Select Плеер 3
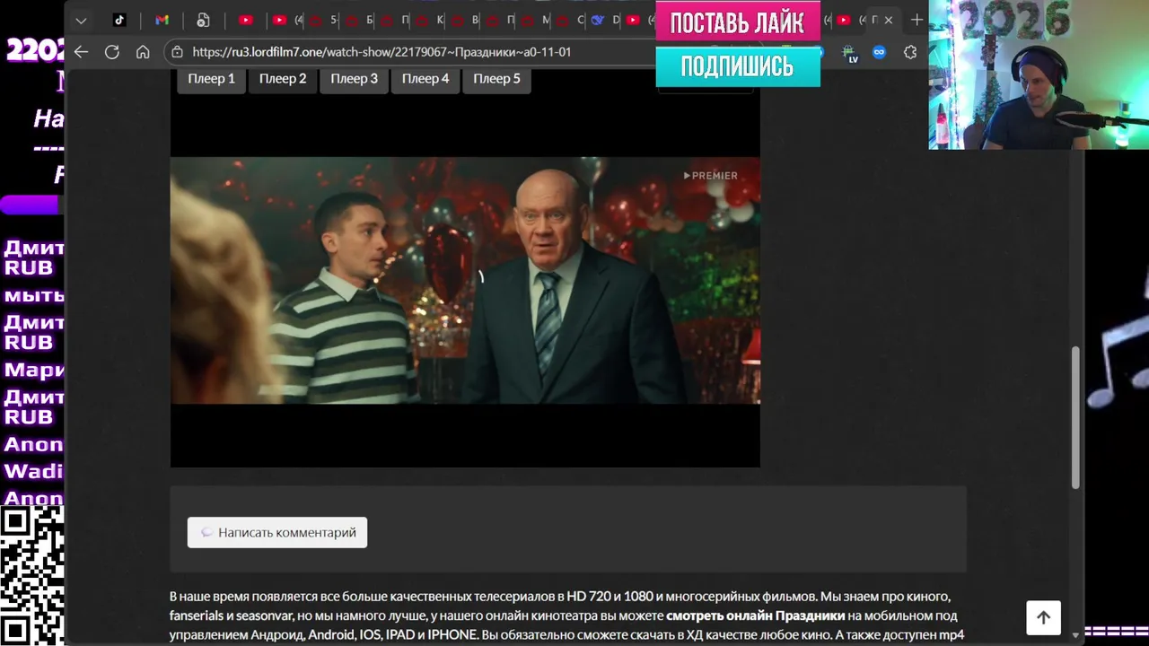Screen dimensions: 1149x646 point(354,79)
